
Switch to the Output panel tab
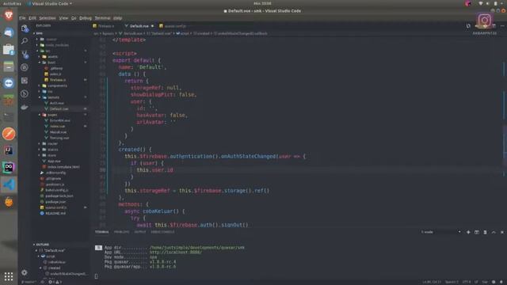tap(140, 232)
